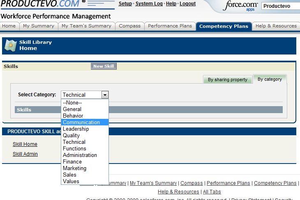Click the Skills section header bar
This screenshot has height=200, width=300.
tap(149, 110)
